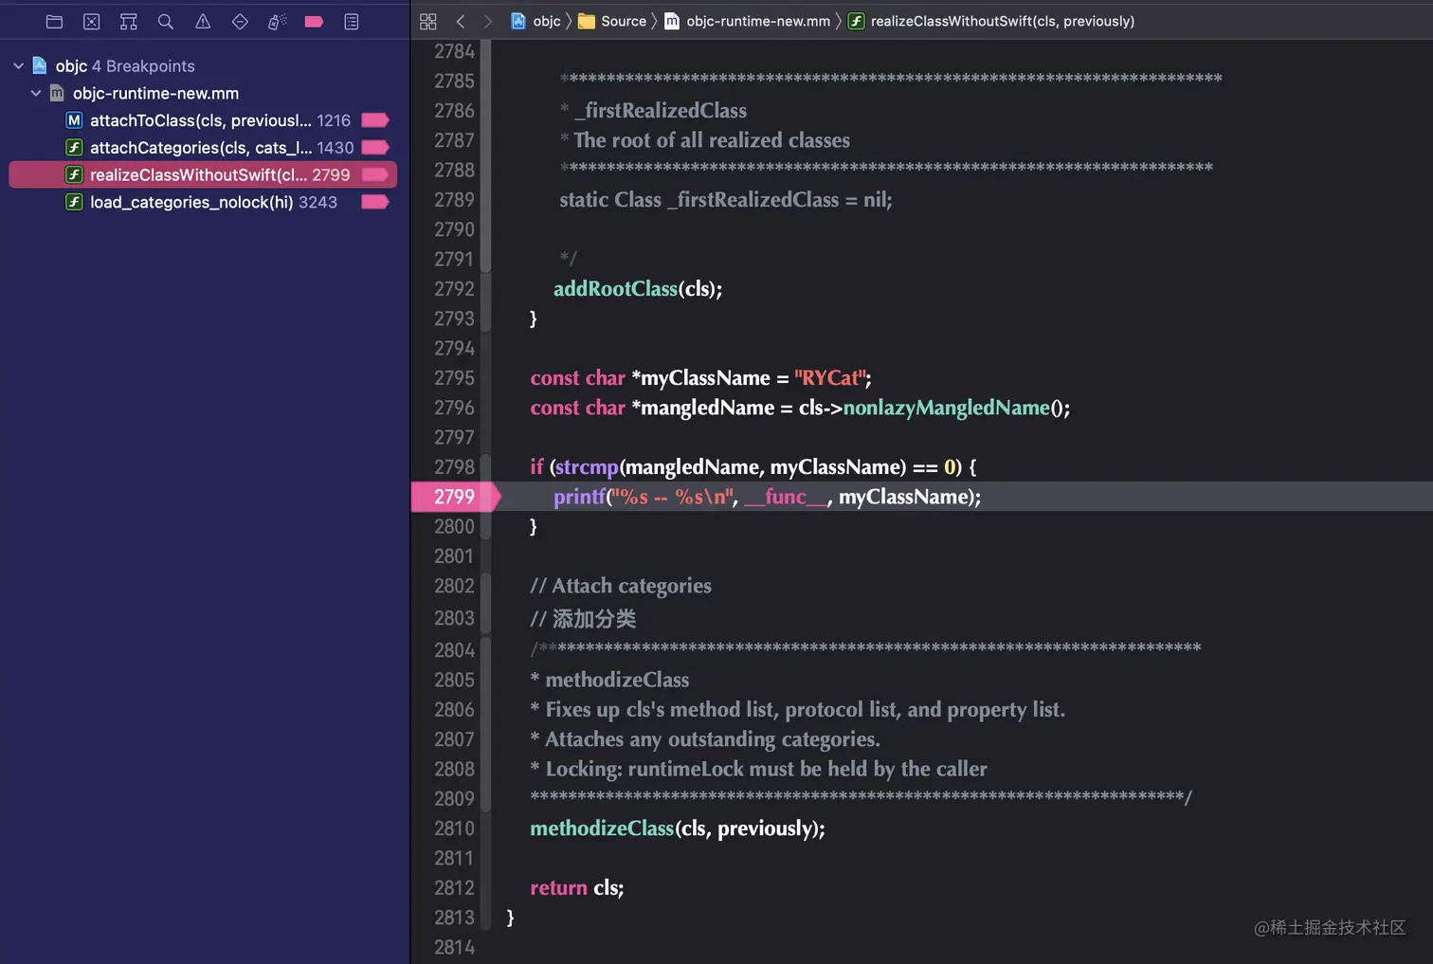Open the Find navigator magnifier
The image size is (1433, 964).
click(166, 21)
